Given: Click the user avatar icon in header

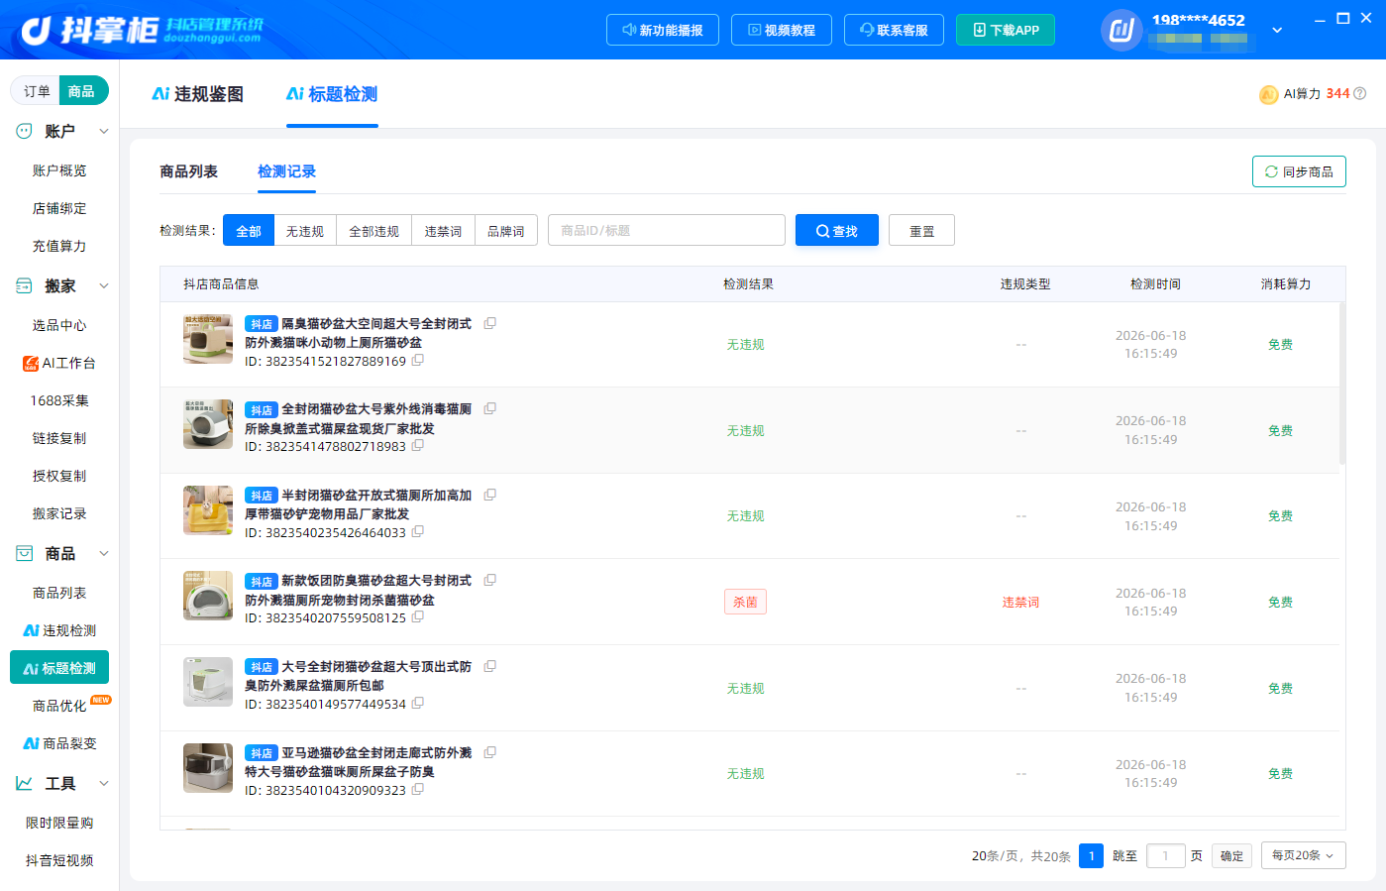Looking at the screenshot, I should [1121, 30].
